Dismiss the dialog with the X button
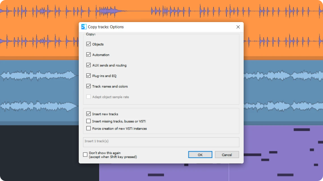Image resolution: width=323 pixels, height=181 pixels. click(x=238, y=27)
